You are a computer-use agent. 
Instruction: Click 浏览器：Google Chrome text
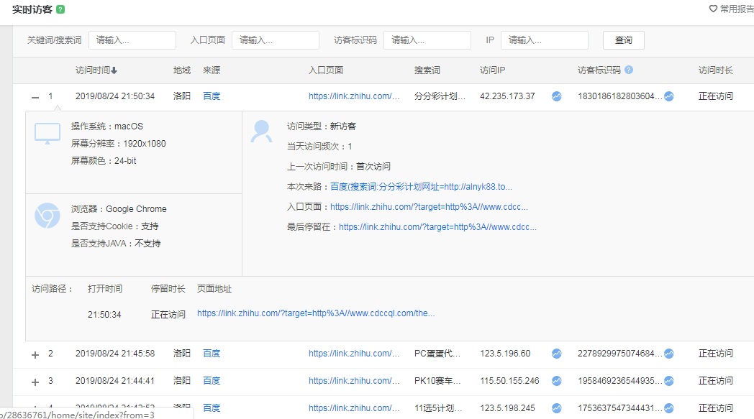[x=119, y=209]
